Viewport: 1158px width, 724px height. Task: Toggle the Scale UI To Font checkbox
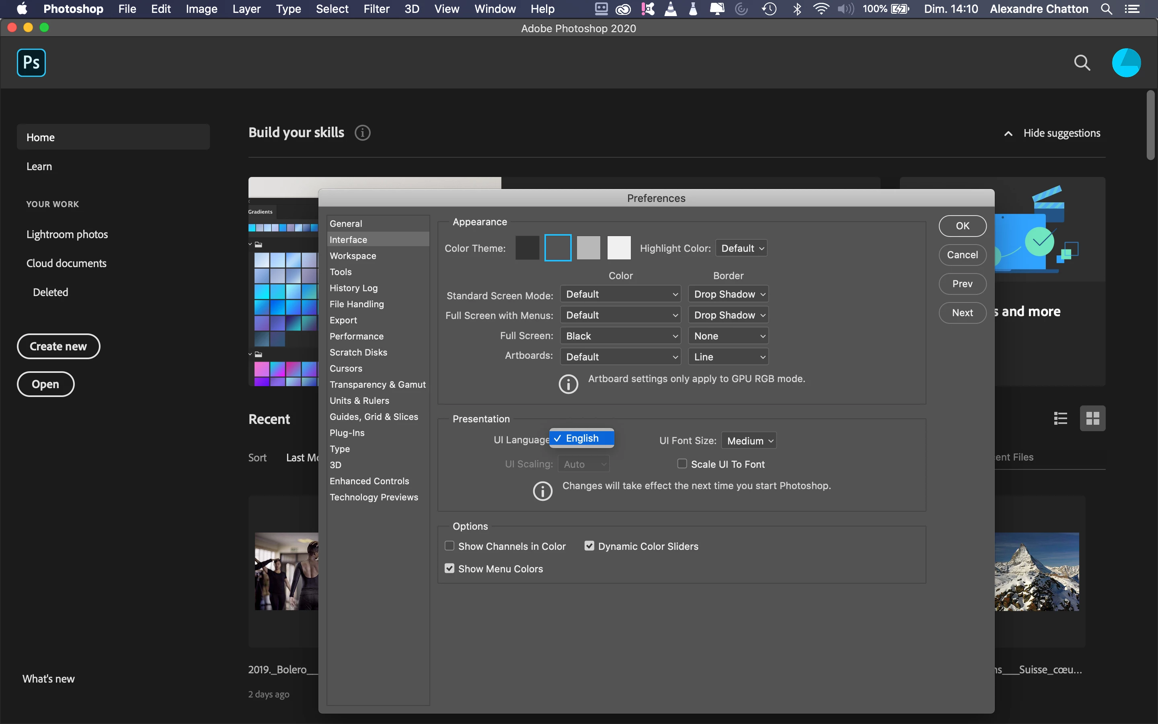click(x=682, y=463)
